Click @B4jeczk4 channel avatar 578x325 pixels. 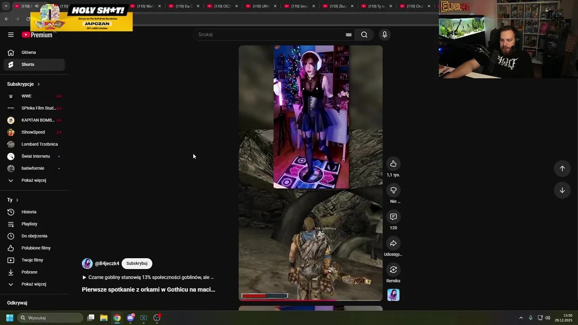[x=87, y=264]
